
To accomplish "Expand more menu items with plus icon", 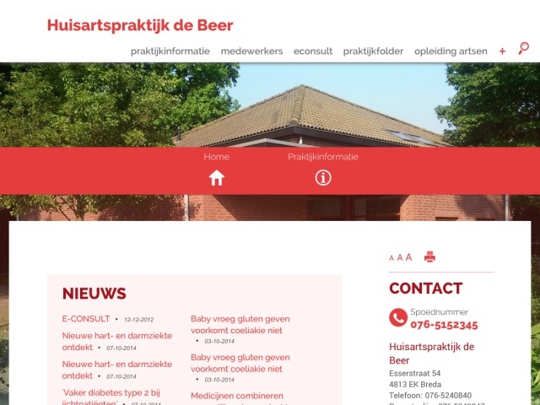I will [x=503, y=51].
